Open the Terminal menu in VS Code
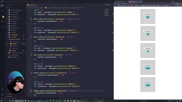182x102 pixels. (x=33, y=1)
